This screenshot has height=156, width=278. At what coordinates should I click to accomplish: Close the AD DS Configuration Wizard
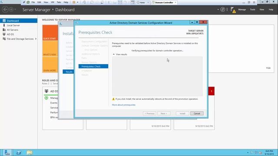click(203, 22)
